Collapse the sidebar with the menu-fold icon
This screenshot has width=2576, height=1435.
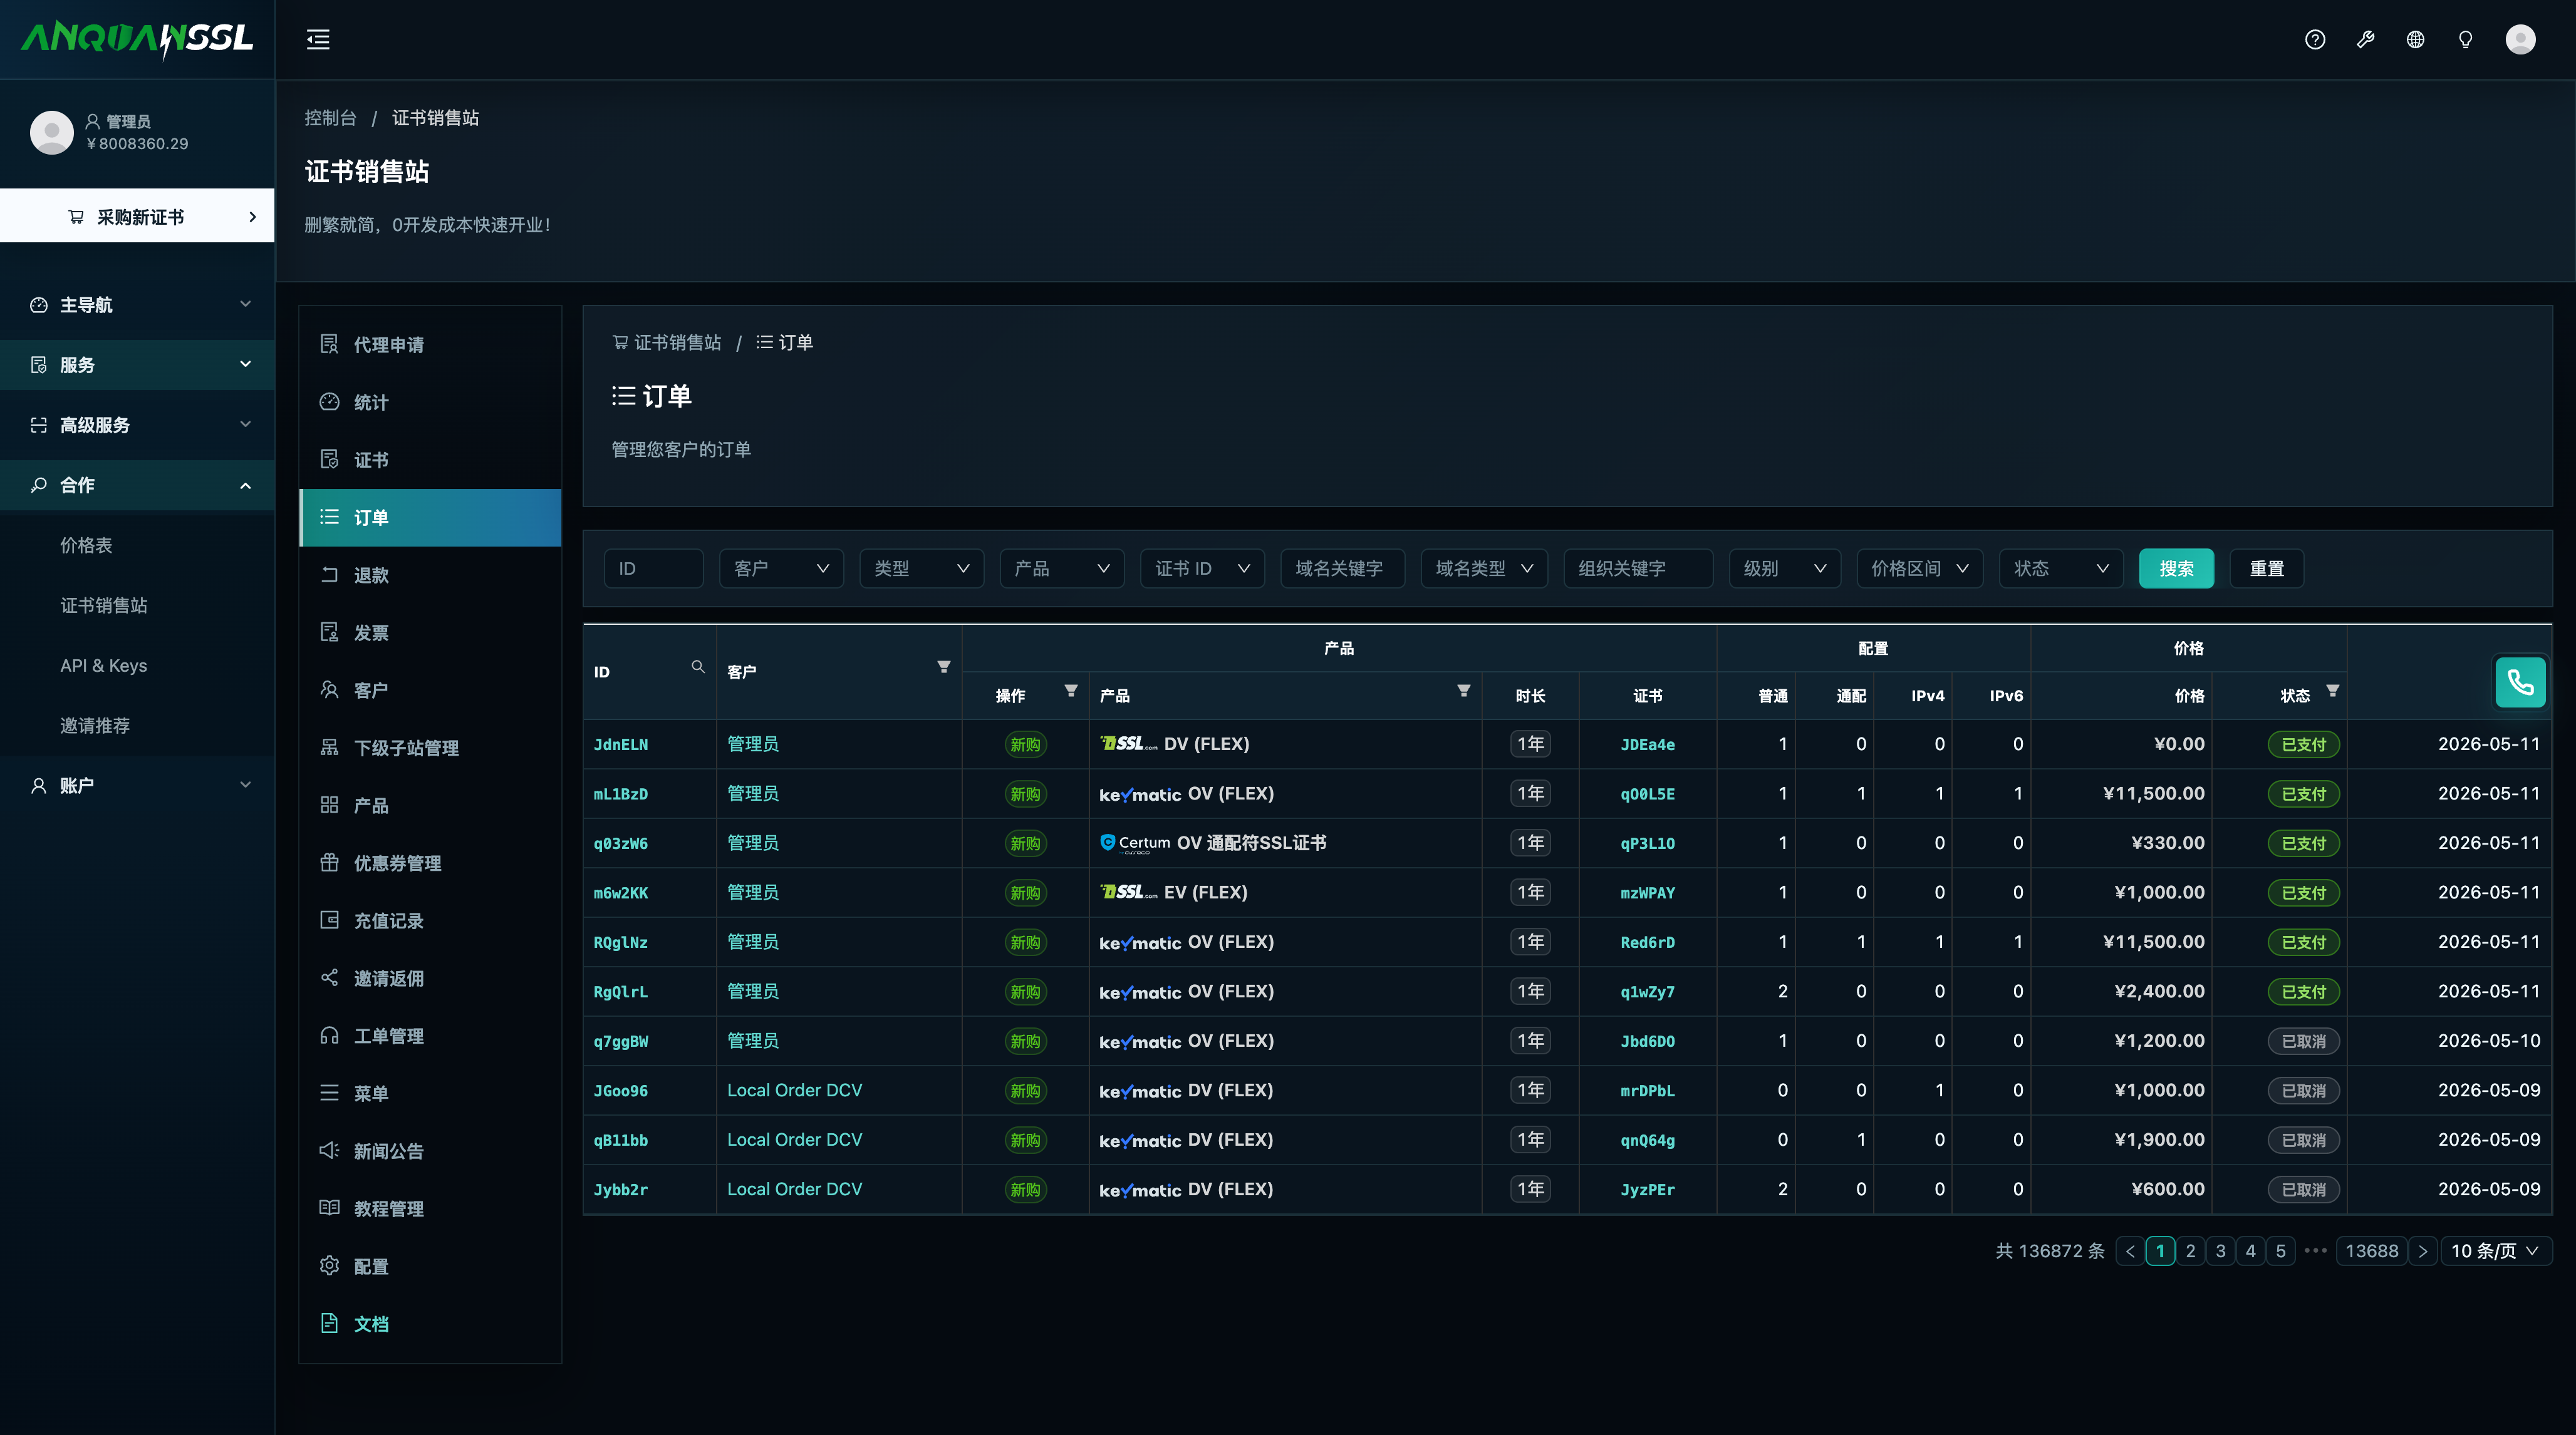pos(318,40)
